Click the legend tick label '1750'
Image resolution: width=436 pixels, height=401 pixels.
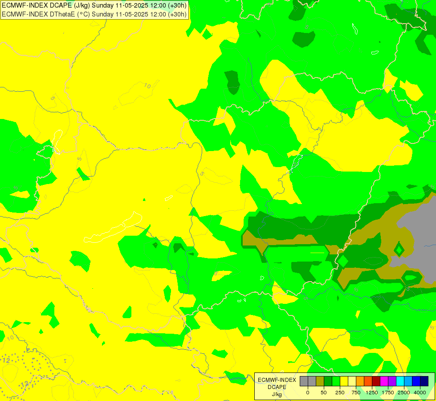click(388, 393)
